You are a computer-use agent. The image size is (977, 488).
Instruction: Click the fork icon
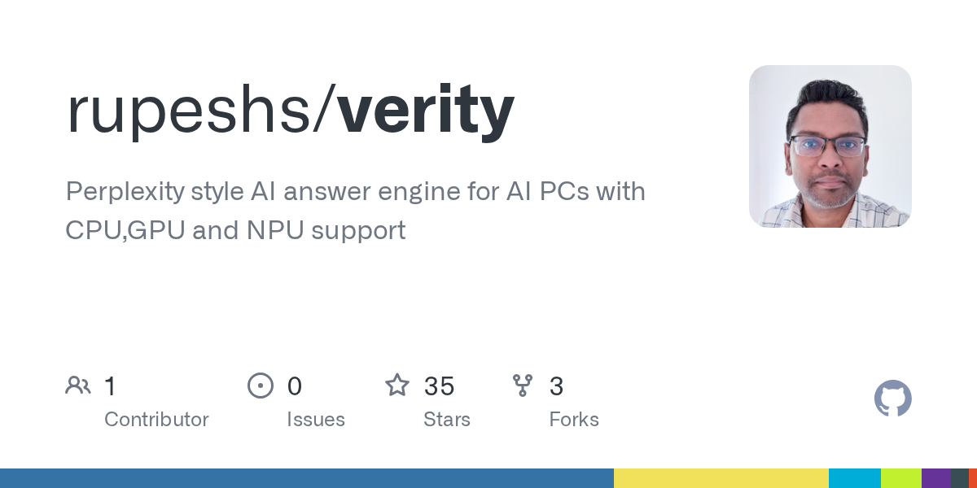click(523, 386)
